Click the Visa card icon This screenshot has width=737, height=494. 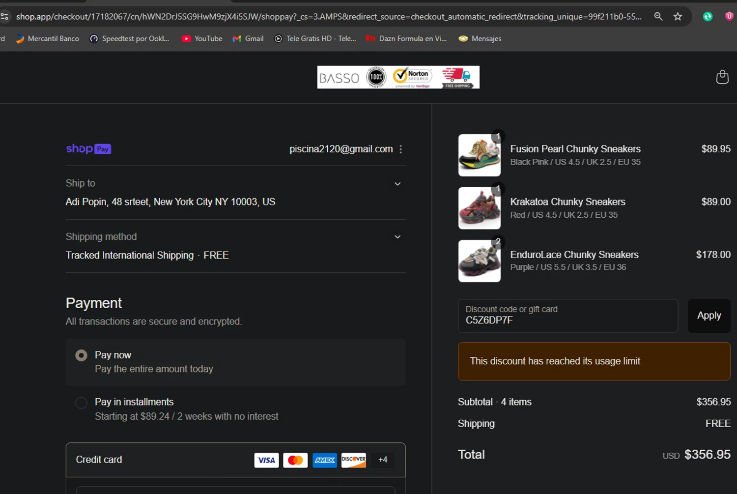click(266, 460)
